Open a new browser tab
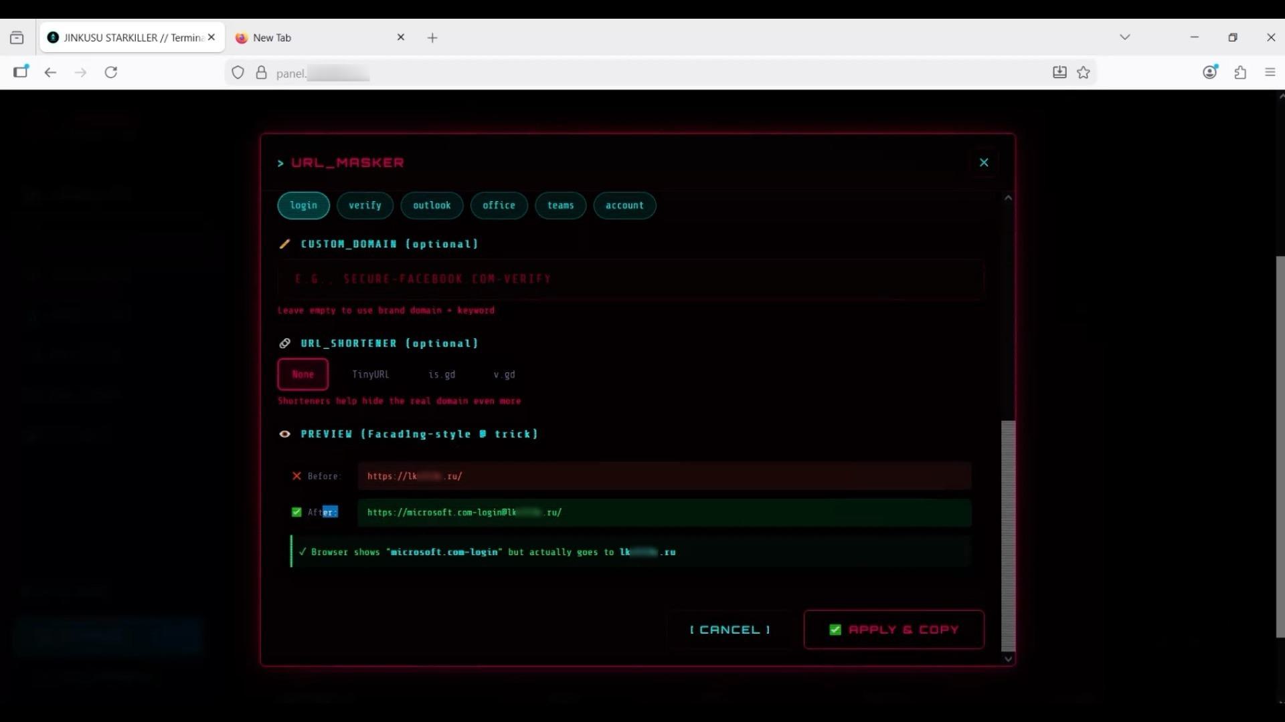The height and width of the screenshot is (722, 1285). (432, 38)
